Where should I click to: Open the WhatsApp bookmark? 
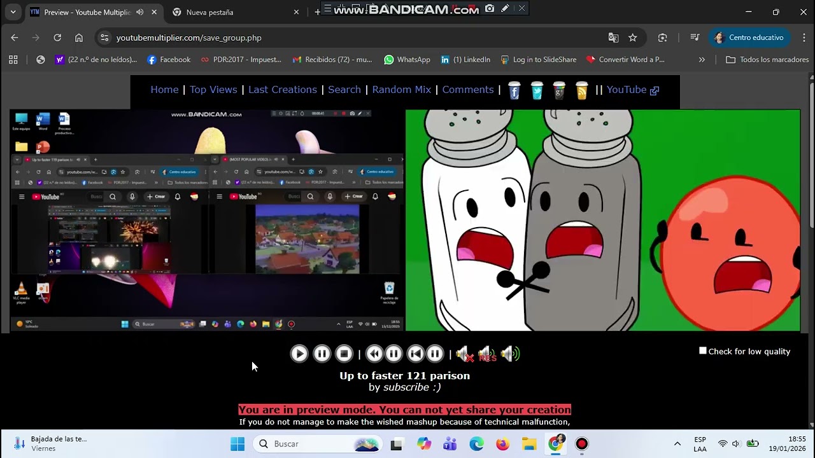click(x=407, y=60)
